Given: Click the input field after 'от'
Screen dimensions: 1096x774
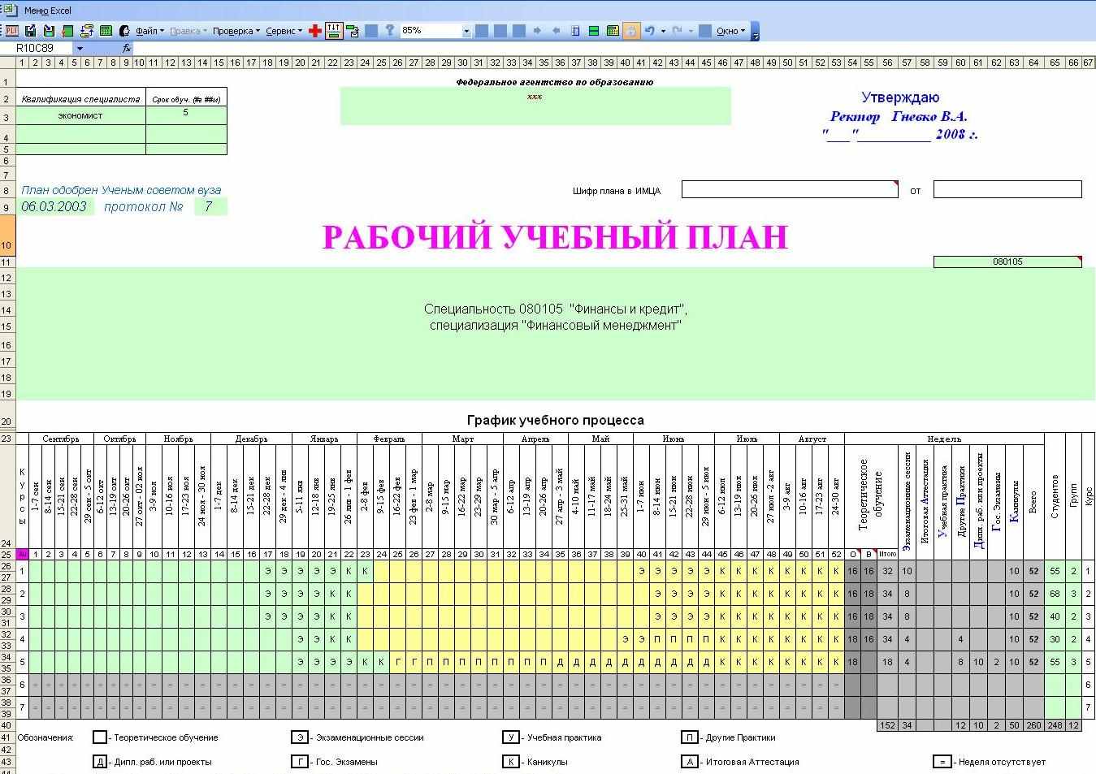Looking at the screenshot, I should [1007, 189].
